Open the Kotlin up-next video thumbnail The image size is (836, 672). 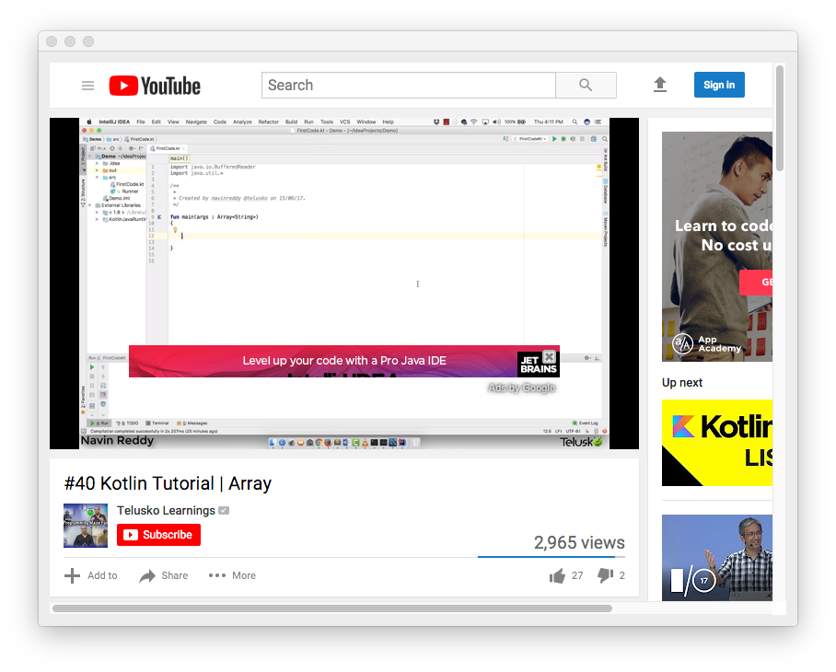[x=717, y=443]
